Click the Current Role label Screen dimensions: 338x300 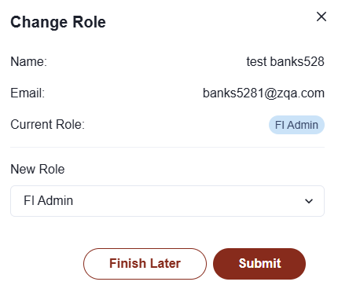[x=48, y=125]
